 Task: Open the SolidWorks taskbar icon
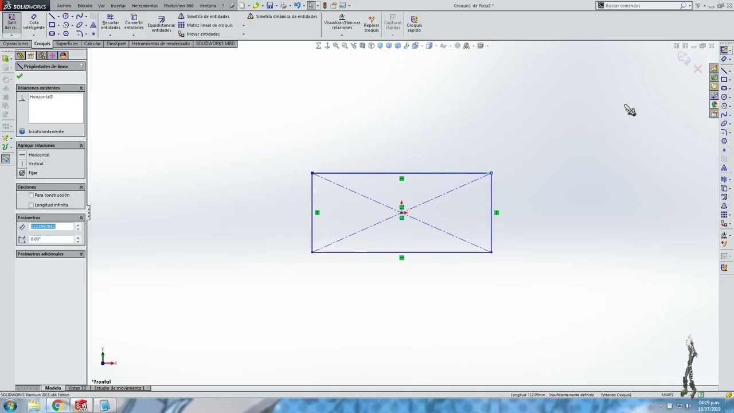[x=81, y=406]
